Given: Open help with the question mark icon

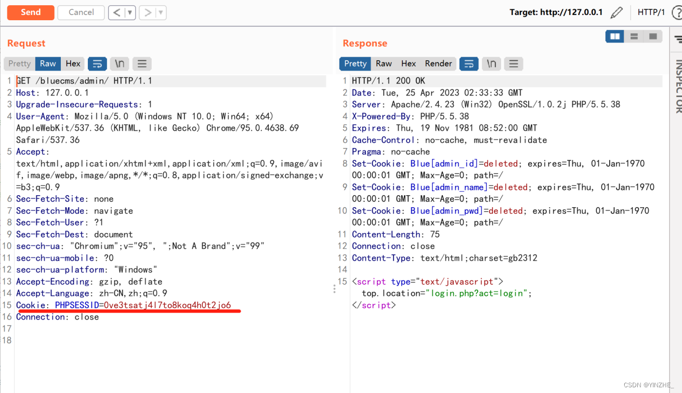Looking at the screenshot, I should (677, 12).
